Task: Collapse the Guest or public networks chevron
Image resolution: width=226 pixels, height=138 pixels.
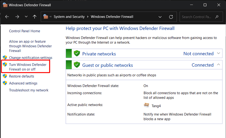Action: click(218, 65)
